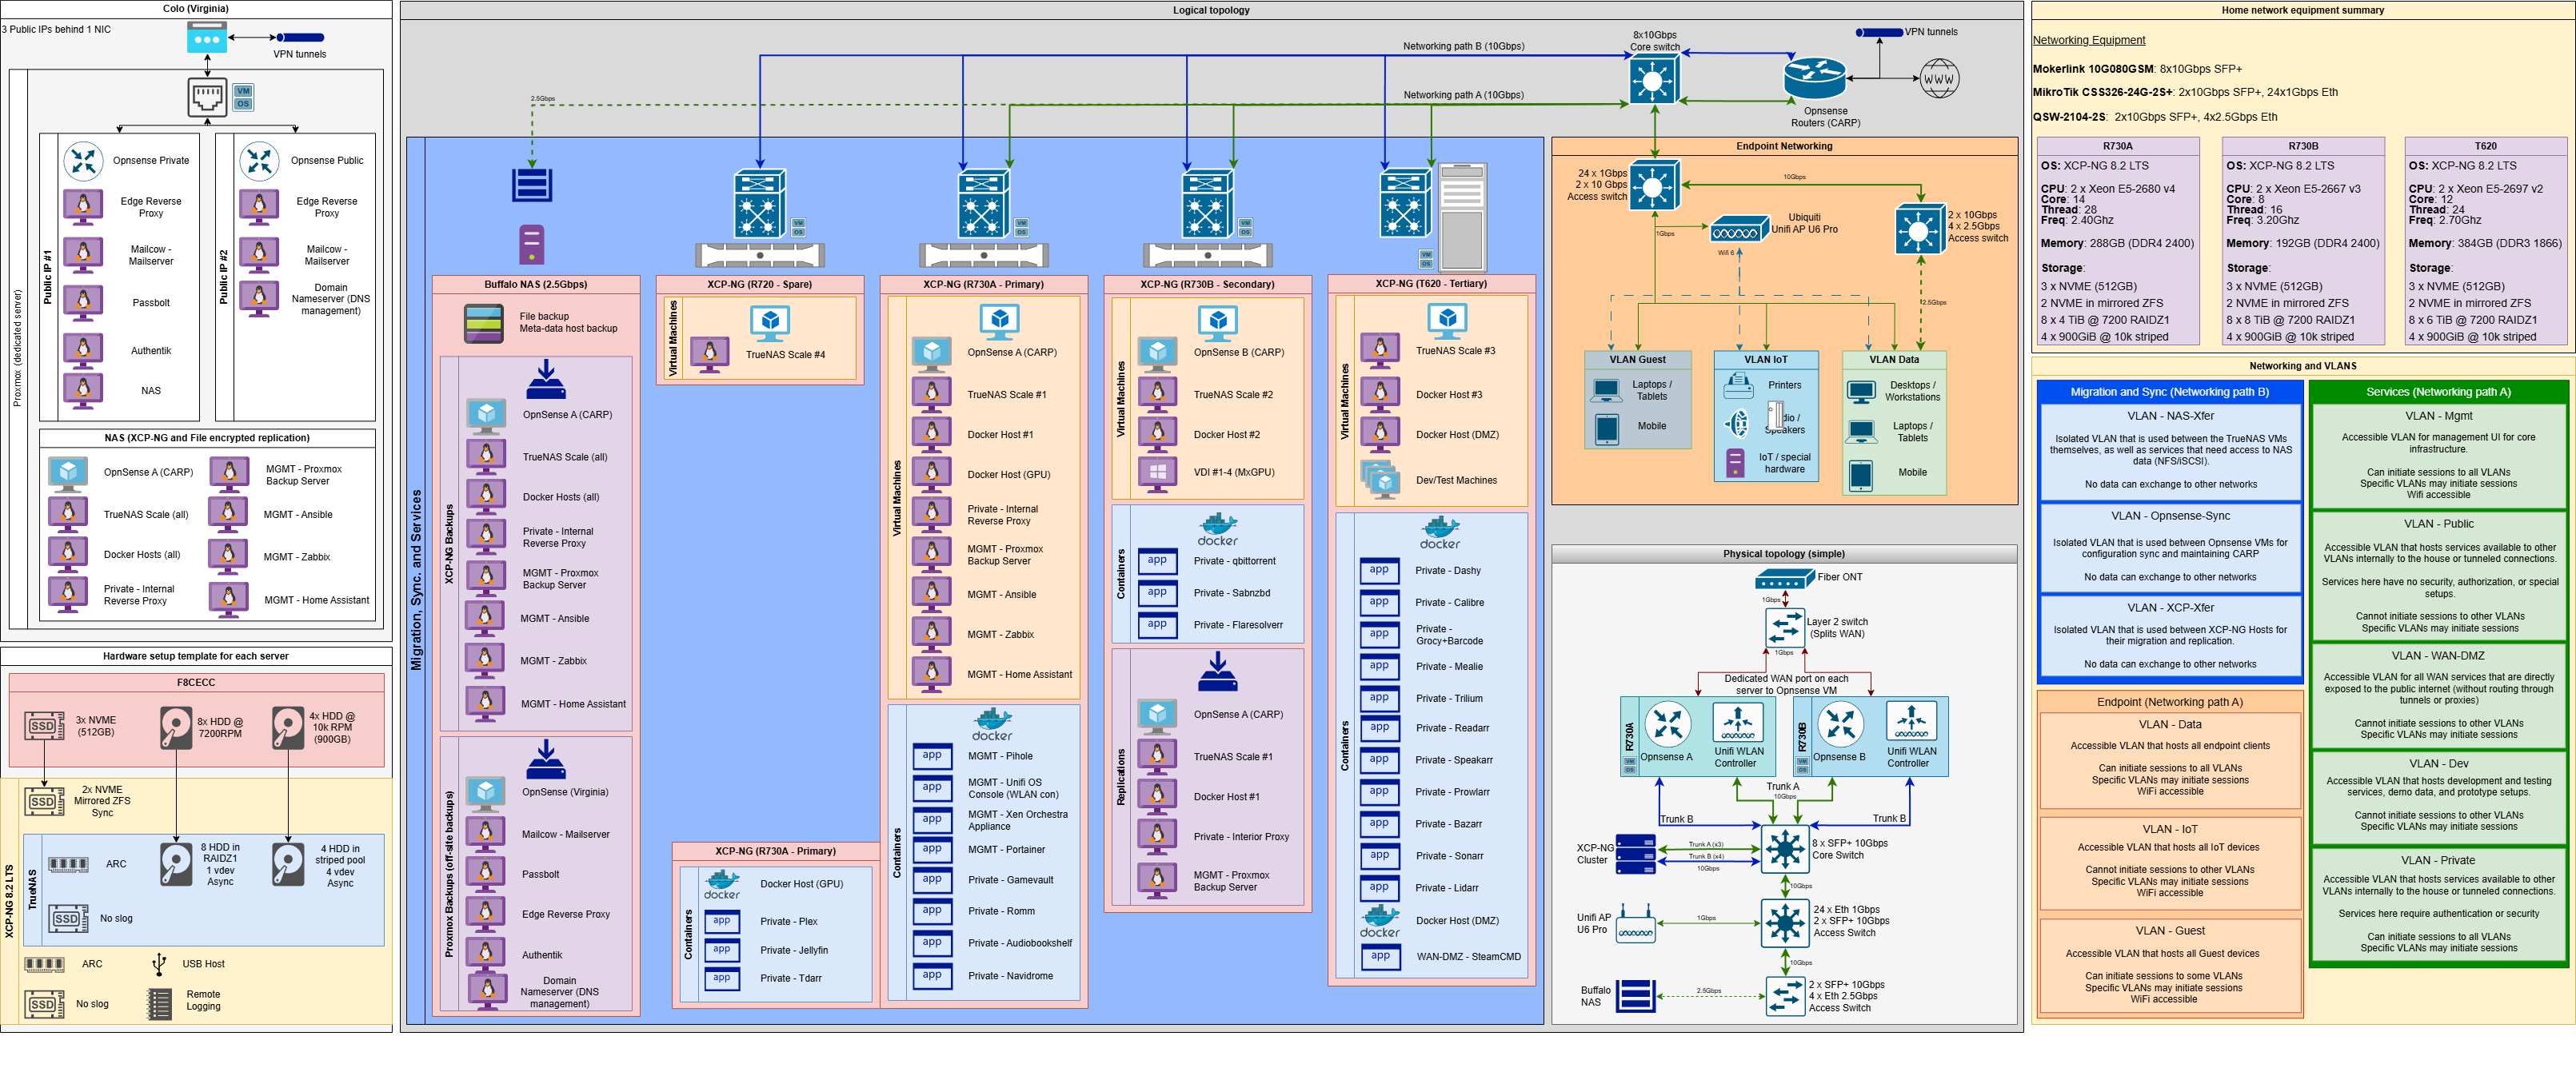
Task: Select the 'R730B' spec table header
Action: (x=2302, y=146)
